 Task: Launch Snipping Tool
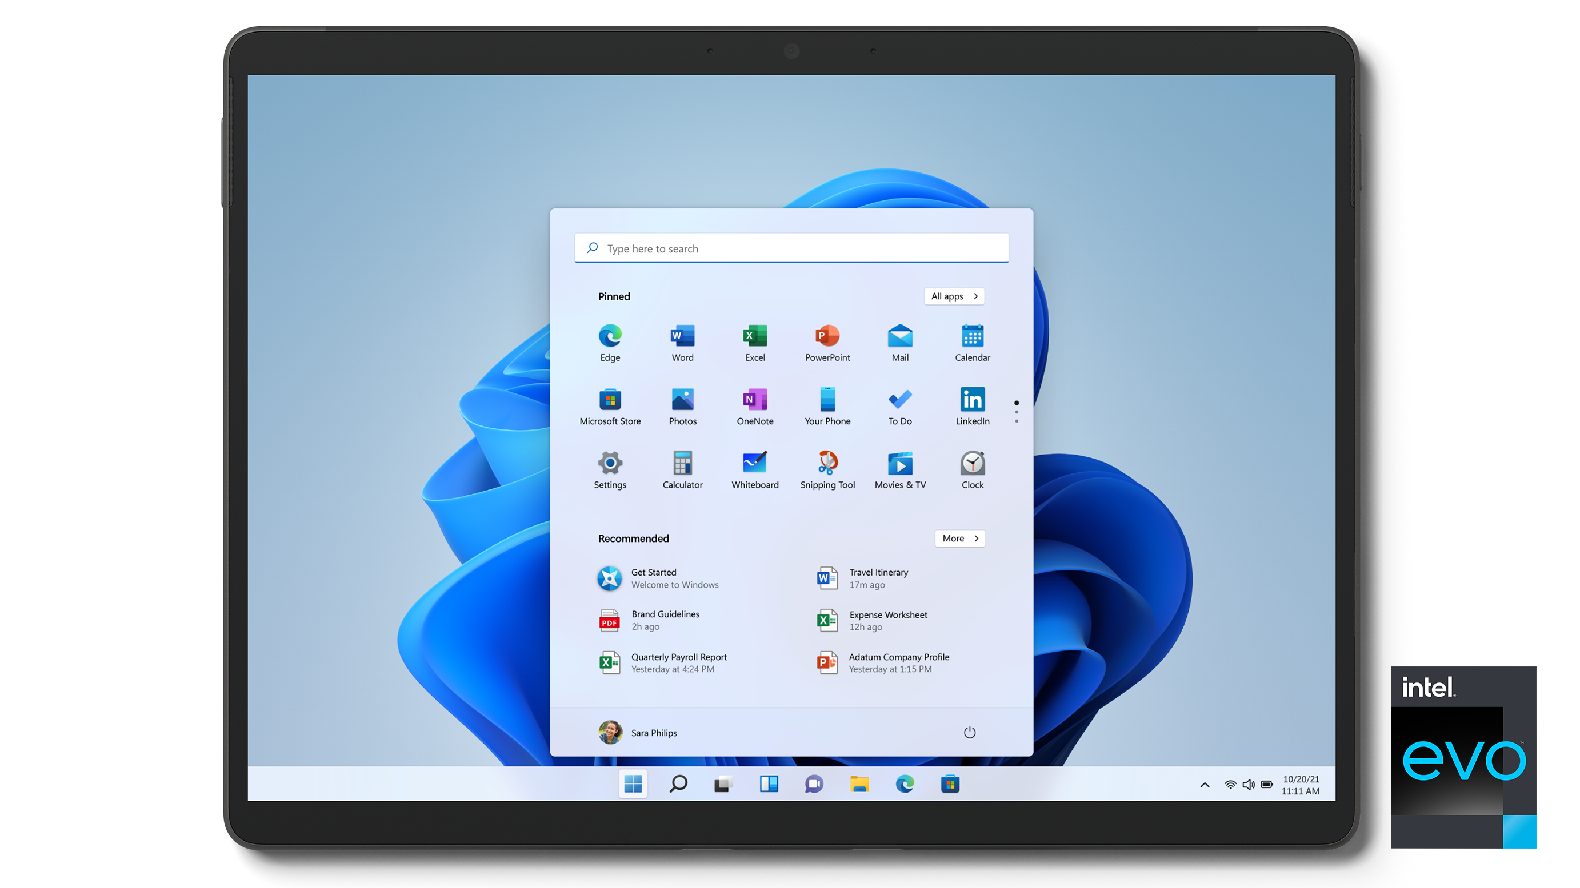click(827, 470)
